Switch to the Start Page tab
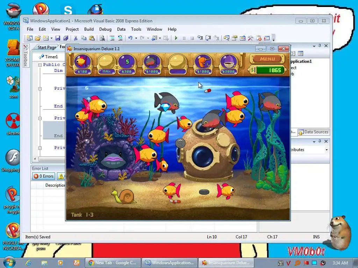Viewport: 358px width, 268px height. pyautogui.click(x=46, y=47)
